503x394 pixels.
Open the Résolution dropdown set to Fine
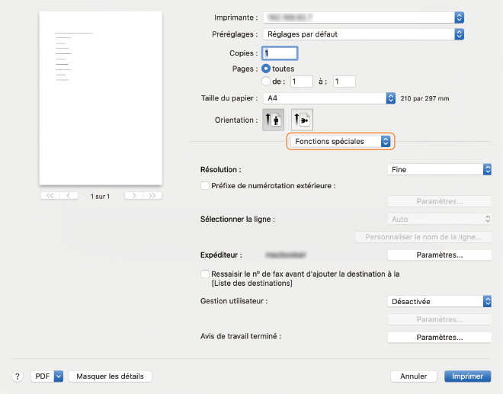click(438, 169)
